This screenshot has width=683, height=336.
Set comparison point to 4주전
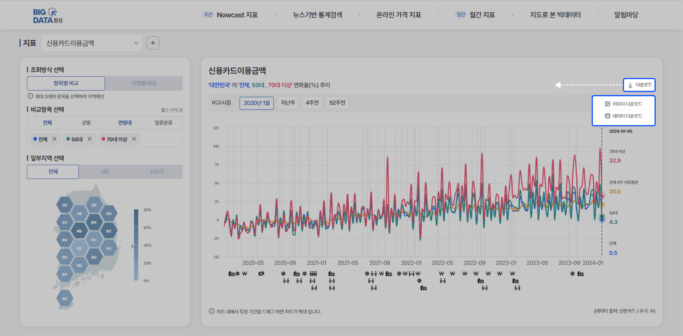[x=312, y=103]
